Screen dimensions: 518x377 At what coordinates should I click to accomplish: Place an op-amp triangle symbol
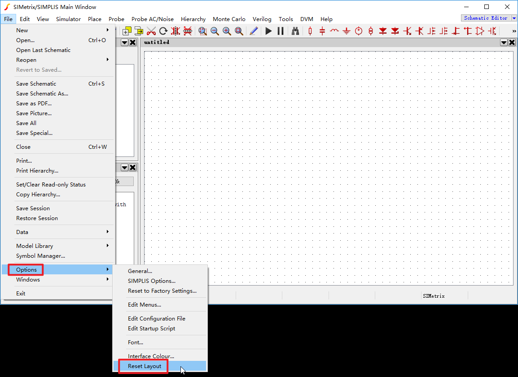(x=480, y=31)
